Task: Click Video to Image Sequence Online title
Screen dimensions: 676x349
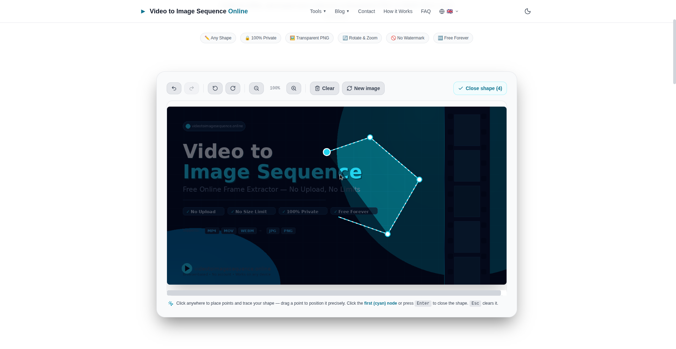Action: click(x=199, y=11)
